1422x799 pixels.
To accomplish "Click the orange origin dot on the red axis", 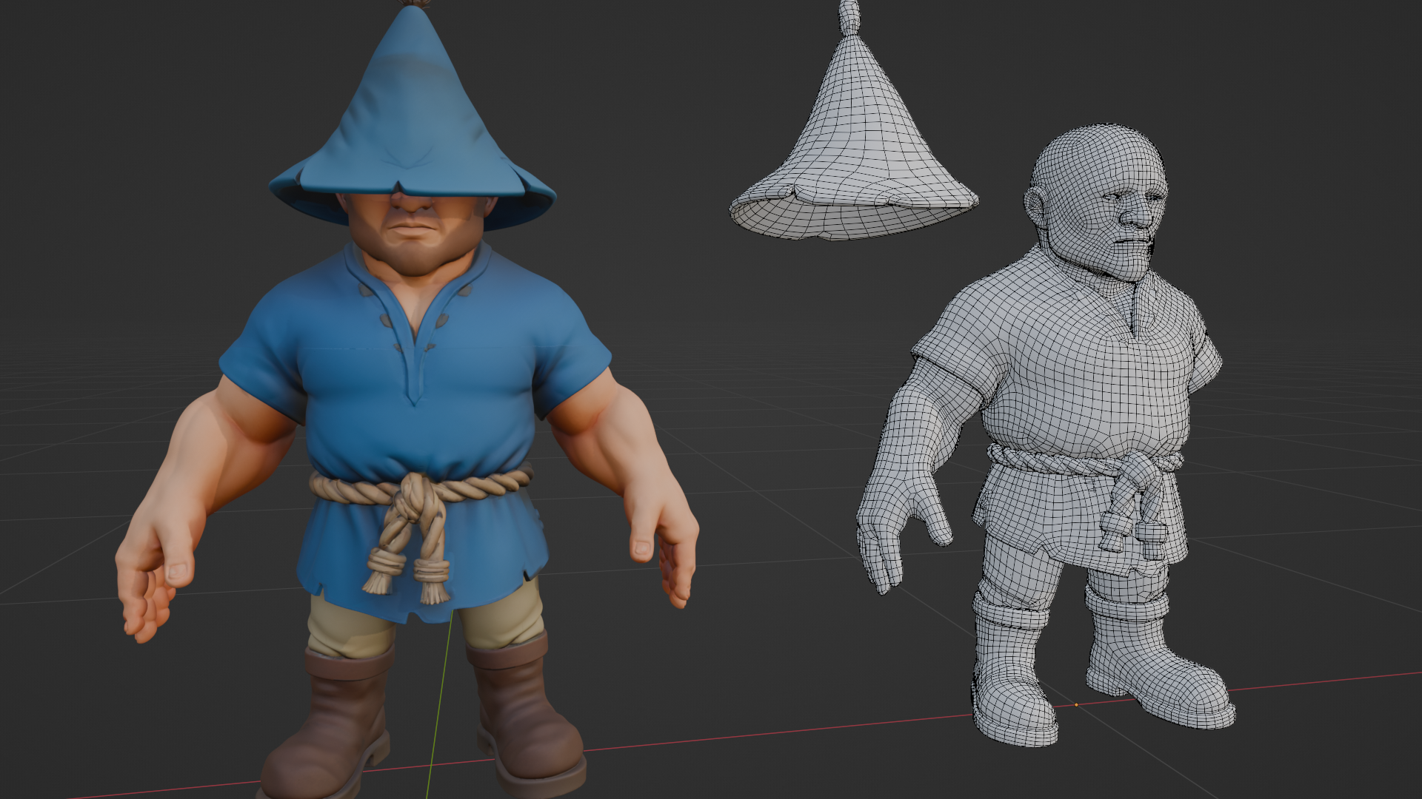I will (1076, 704).
